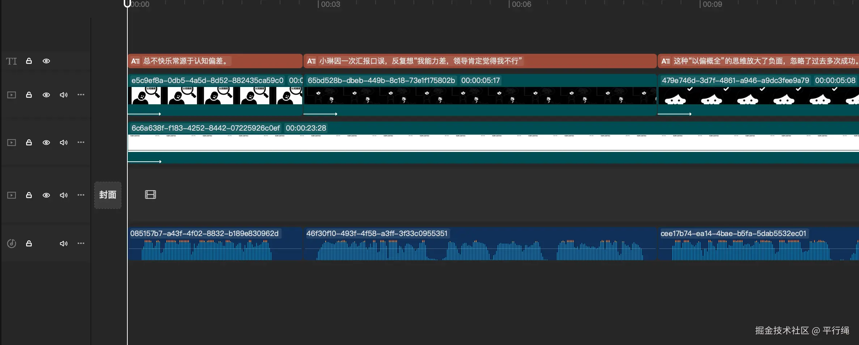
Task: Open more options for the e5c9ef8a track
Action: (81, 95)
